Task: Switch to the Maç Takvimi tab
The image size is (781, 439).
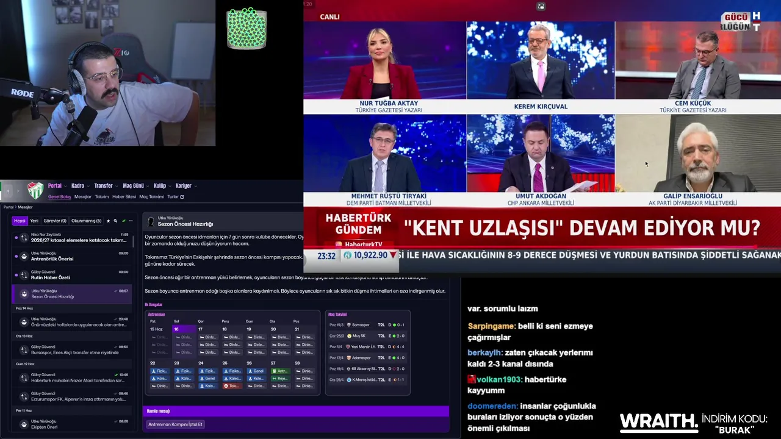Action: 152,197
